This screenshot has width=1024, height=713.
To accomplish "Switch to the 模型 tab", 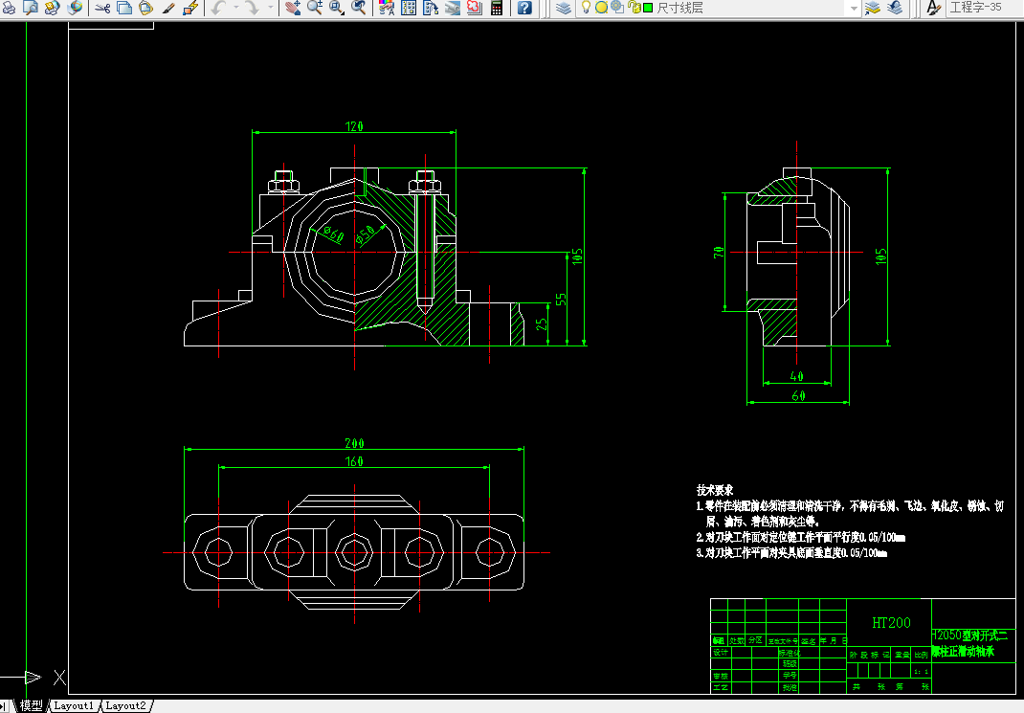I will (x=31, y=705).
